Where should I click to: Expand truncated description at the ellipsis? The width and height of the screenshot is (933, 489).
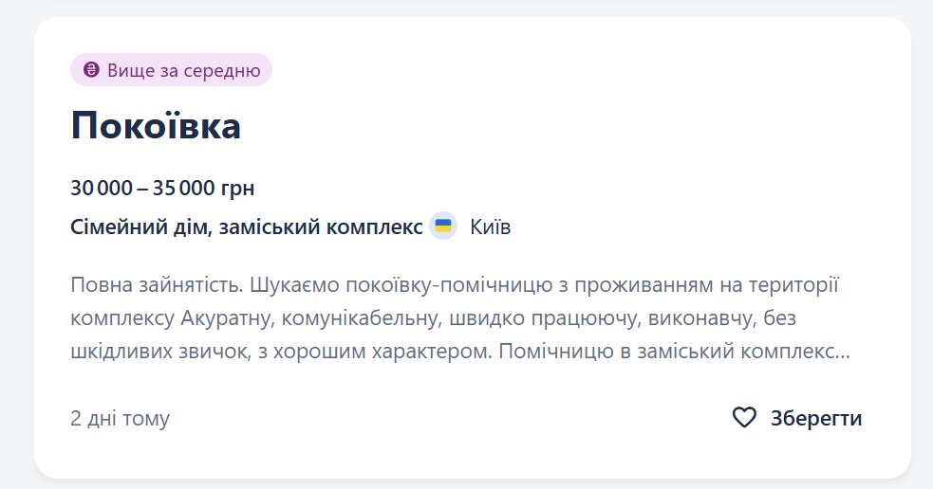(x=841, y=352)
